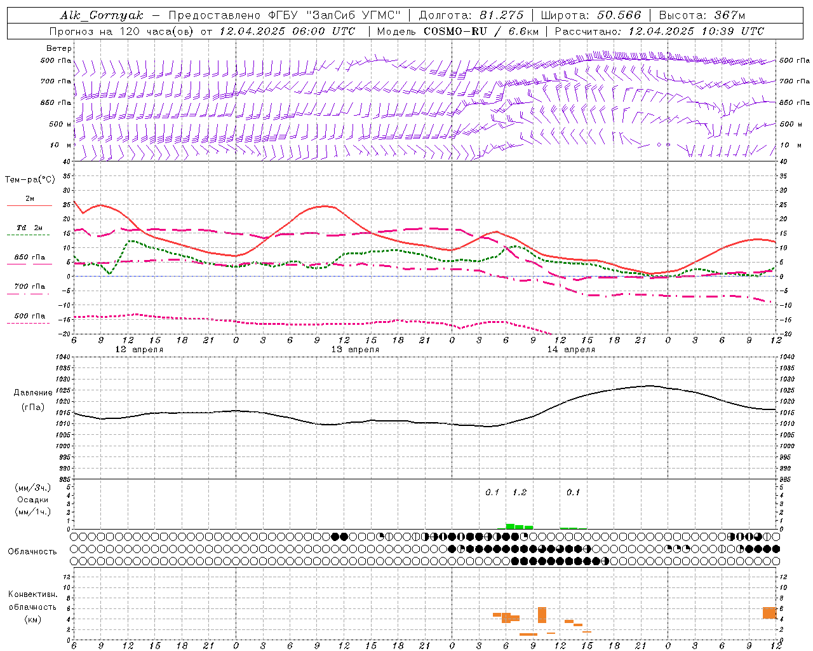Click the (мм/1ч.) precipitation unit label
The height and width of the screenshot is (651, 813).
(x=32, y=512)
